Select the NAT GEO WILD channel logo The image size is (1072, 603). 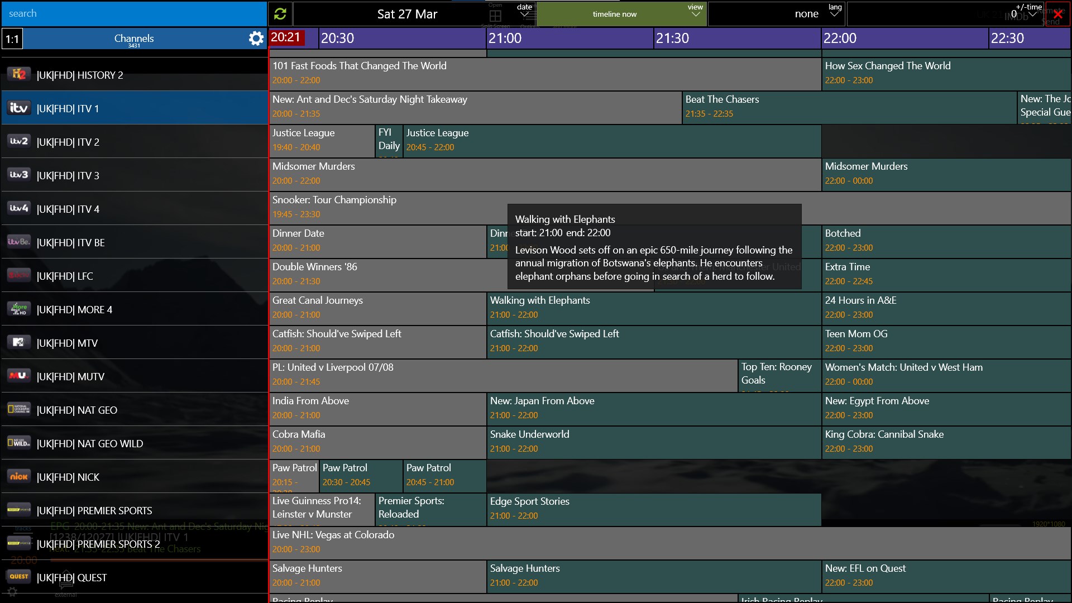(x=18, y=442)
